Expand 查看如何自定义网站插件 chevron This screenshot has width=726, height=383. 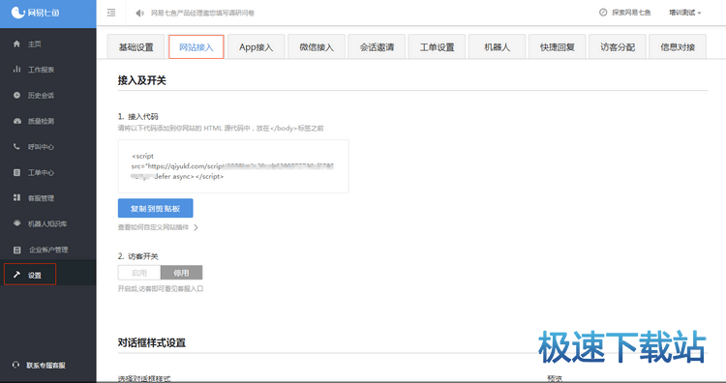point(196,227)
